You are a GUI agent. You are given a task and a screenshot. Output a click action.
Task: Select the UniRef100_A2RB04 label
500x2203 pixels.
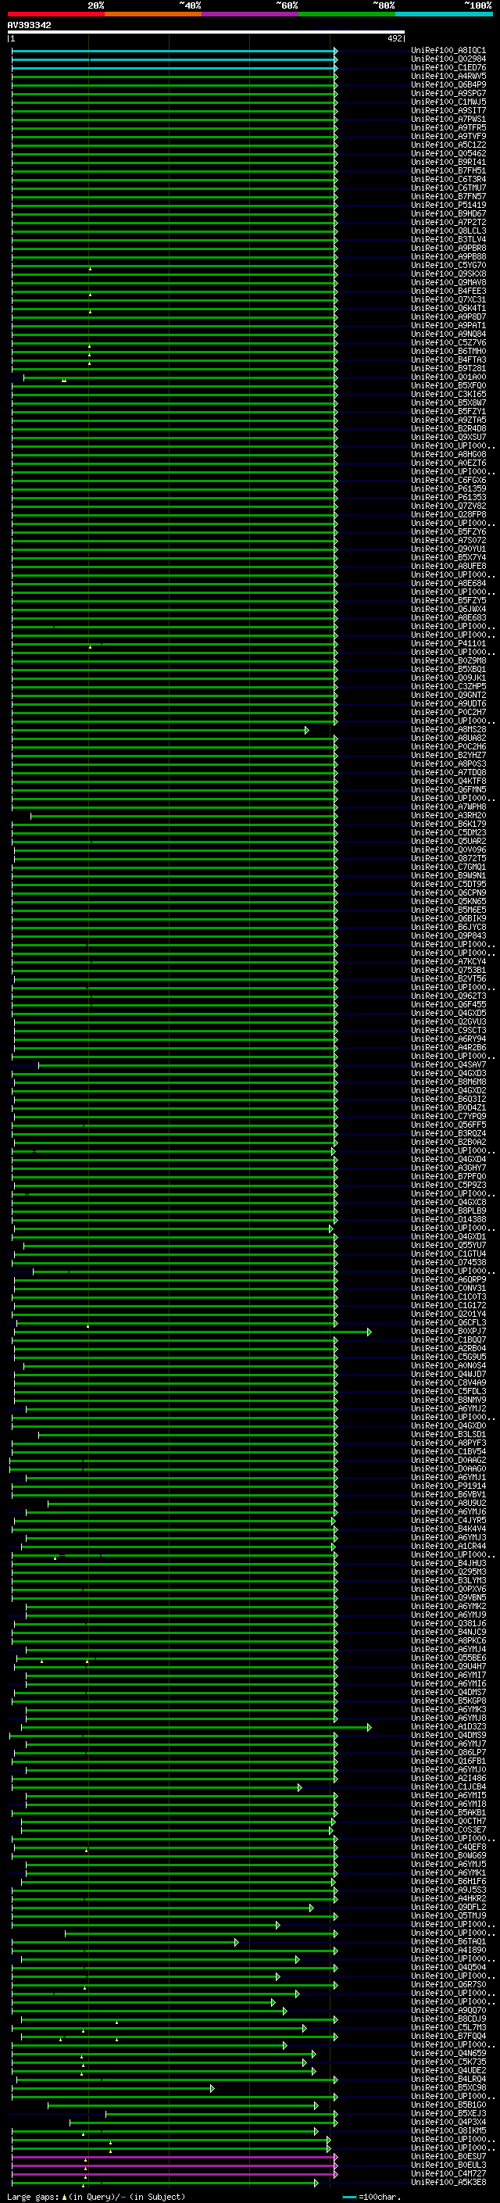coord(448,1348)
